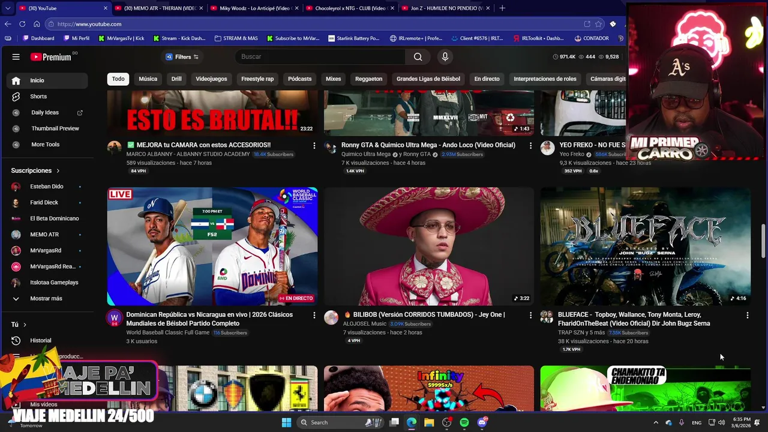This screenshot has height=432, width=768.
Task: Click the TRAP SZN y 5 más link
Action: tap(581, 332)
